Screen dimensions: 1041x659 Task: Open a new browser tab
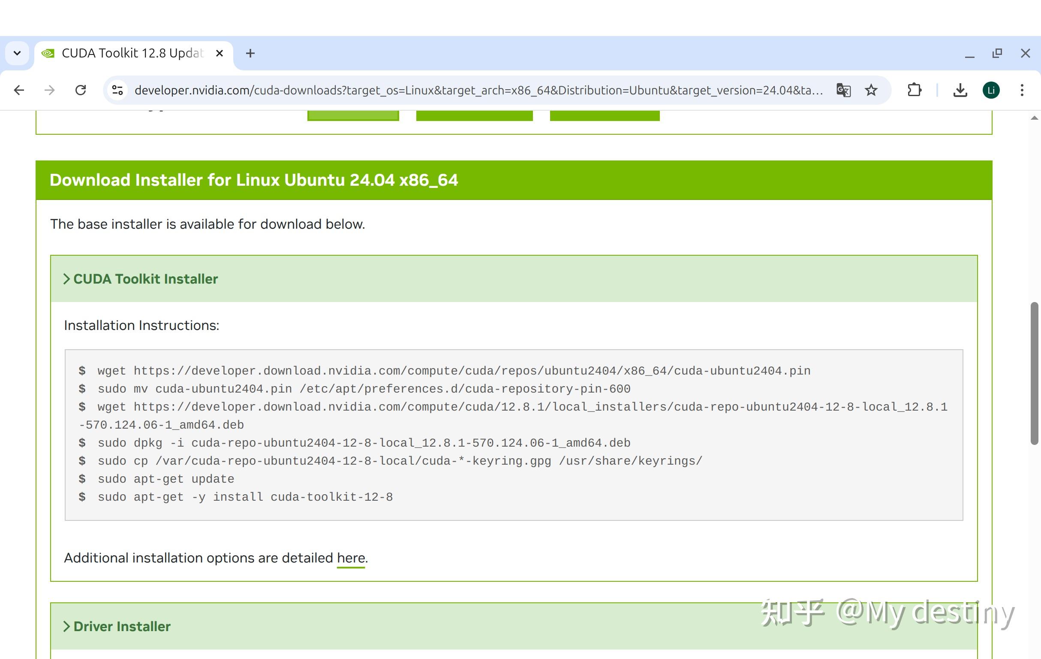[x=250, y=53]
